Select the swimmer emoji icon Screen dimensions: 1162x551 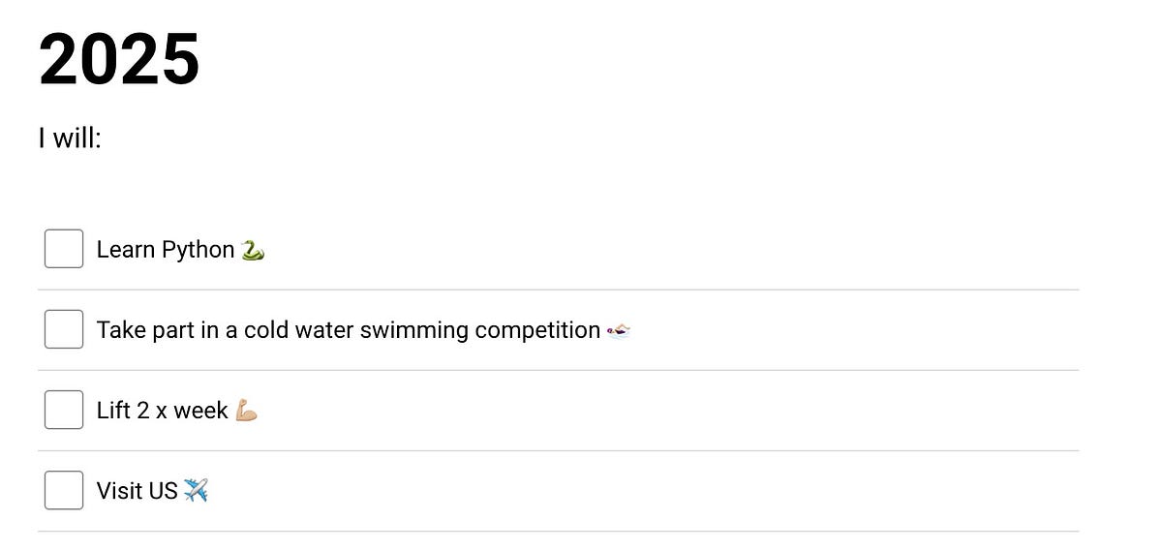point(619,332)
